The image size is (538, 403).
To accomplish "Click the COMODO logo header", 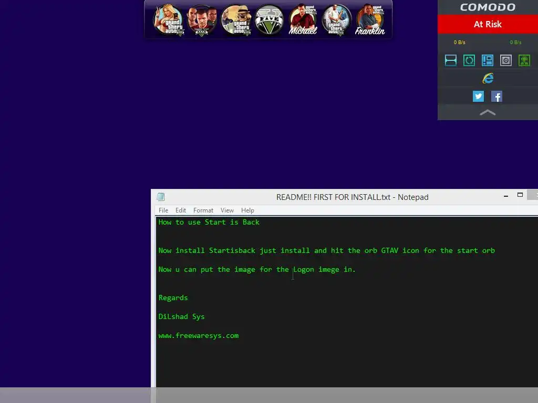I will (488, 7).
